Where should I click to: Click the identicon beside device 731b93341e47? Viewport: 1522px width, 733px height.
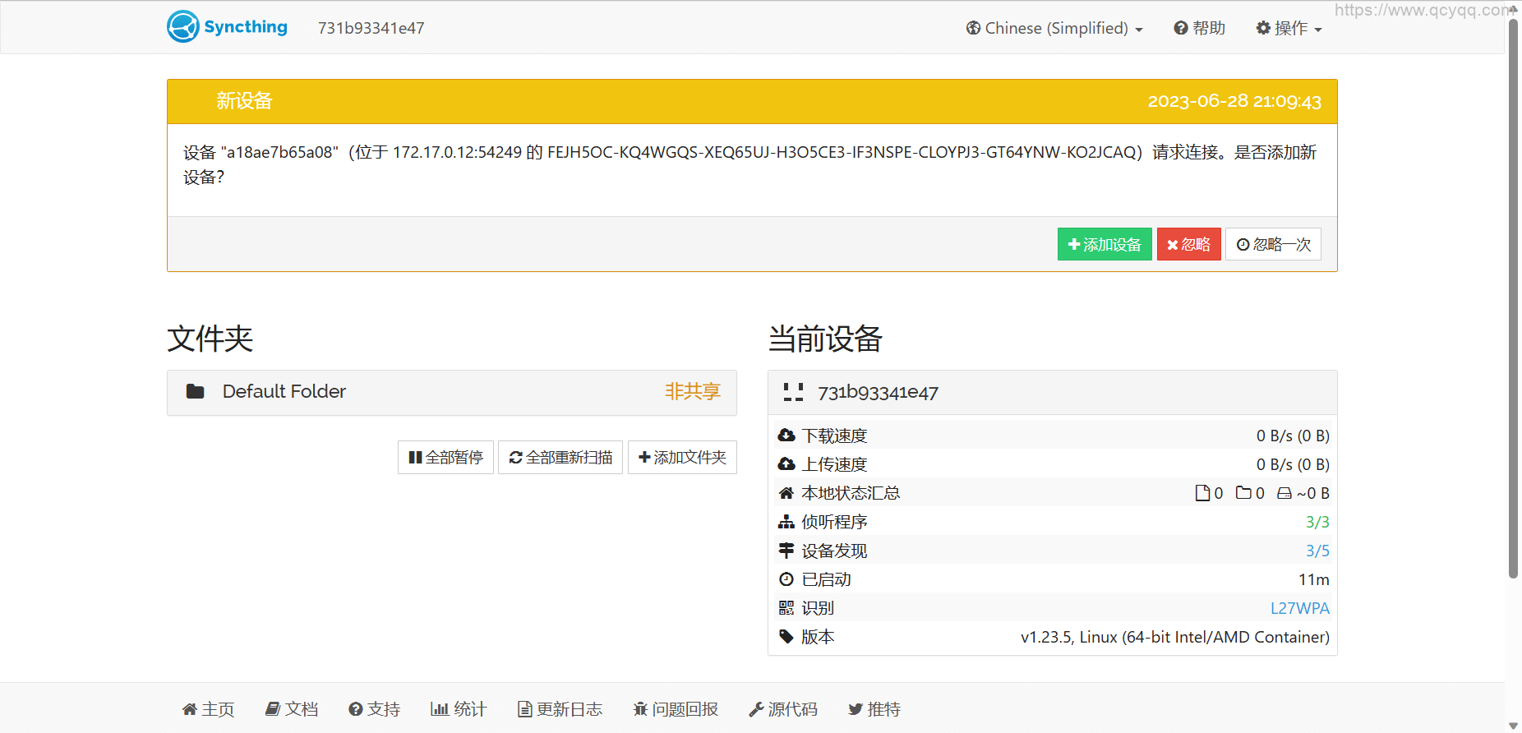point(793,393)
